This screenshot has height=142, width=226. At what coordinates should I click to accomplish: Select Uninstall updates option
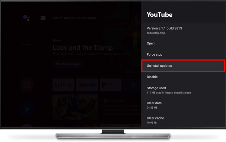click(183, 66)
